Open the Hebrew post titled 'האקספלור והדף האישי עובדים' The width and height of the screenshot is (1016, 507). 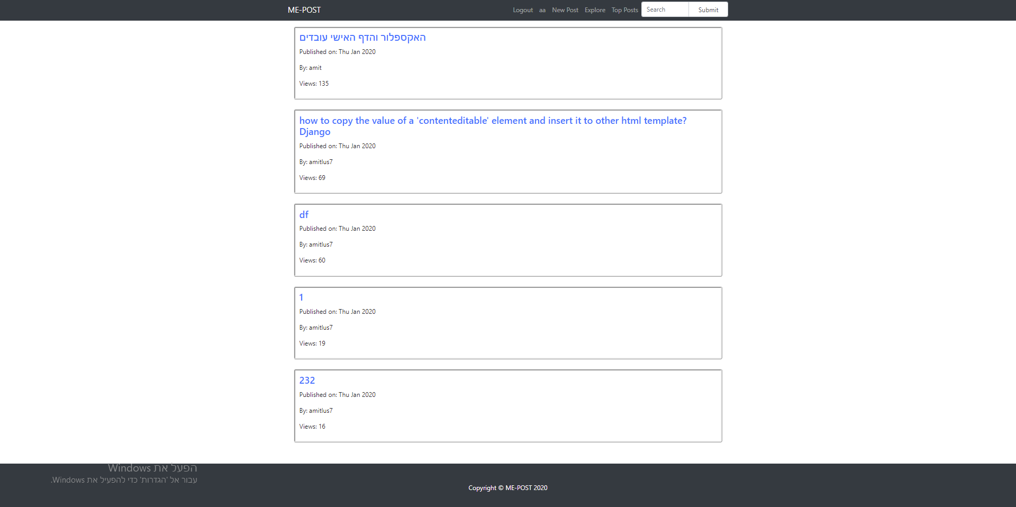pyautogui.click(x=362, y=37)
